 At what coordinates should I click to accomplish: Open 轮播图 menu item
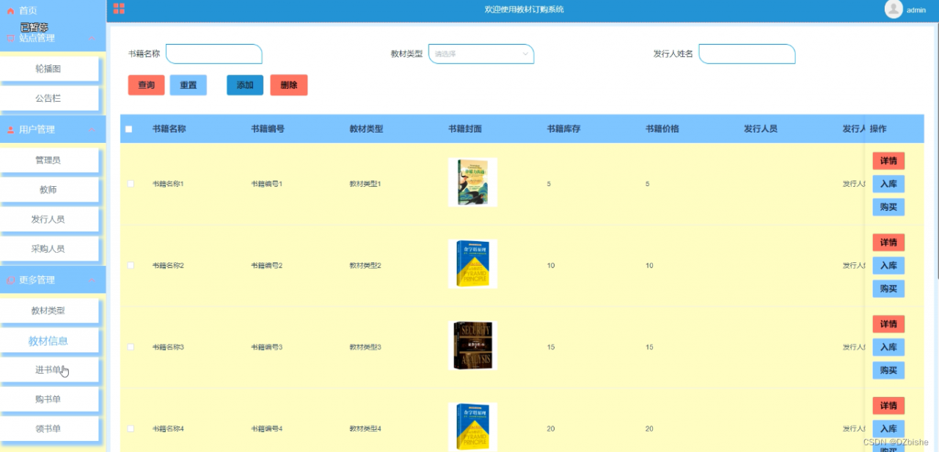click(48, 68)
